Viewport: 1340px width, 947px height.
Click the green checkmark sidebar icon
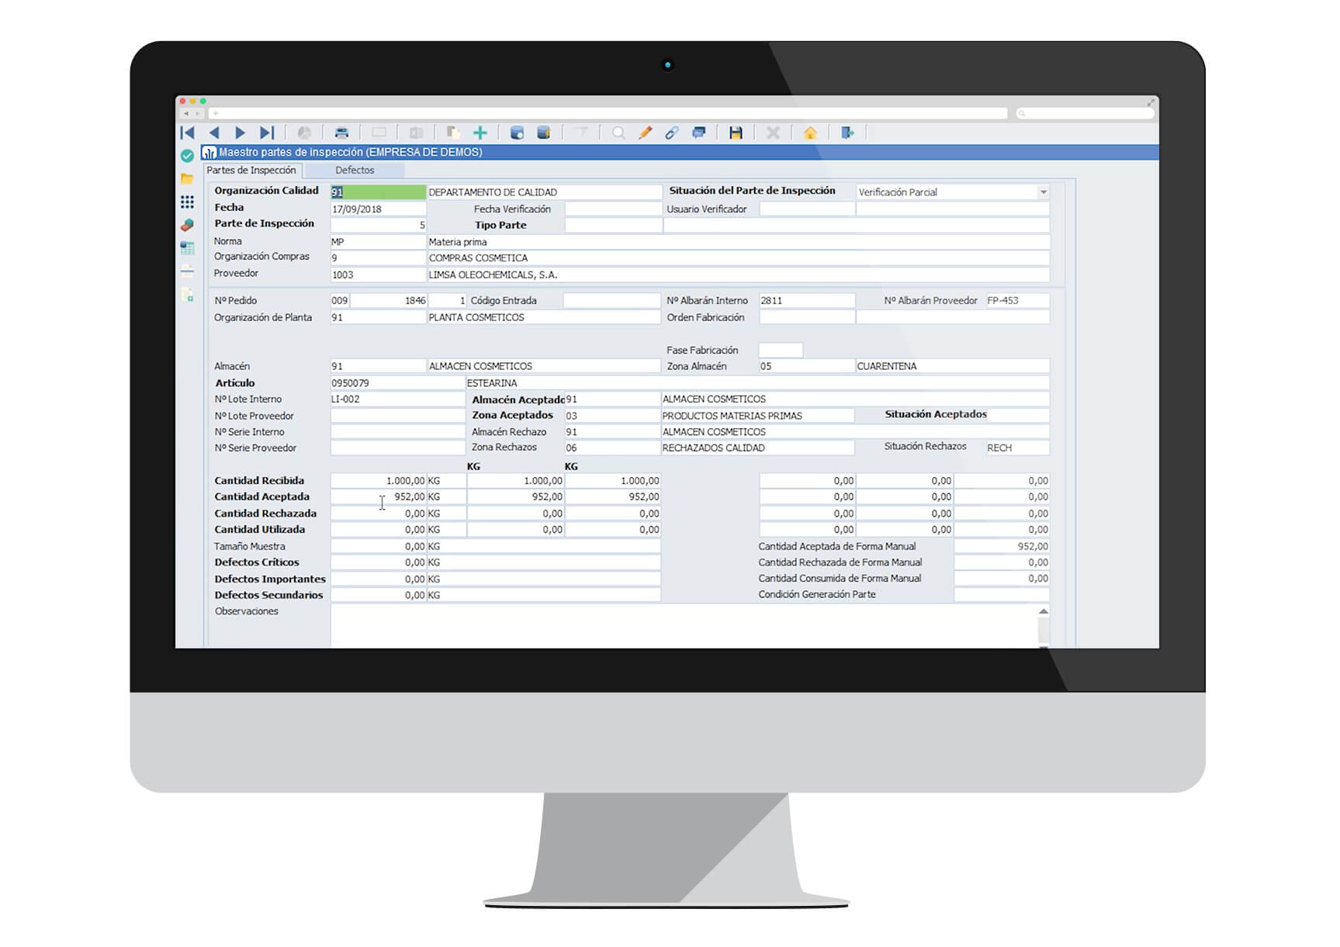tap(187, 156)
